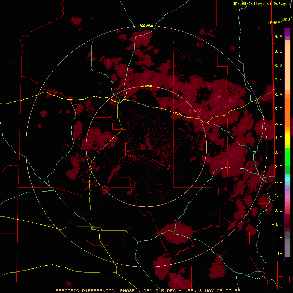Click the 3.4 color scale value

tap(278, 152)
